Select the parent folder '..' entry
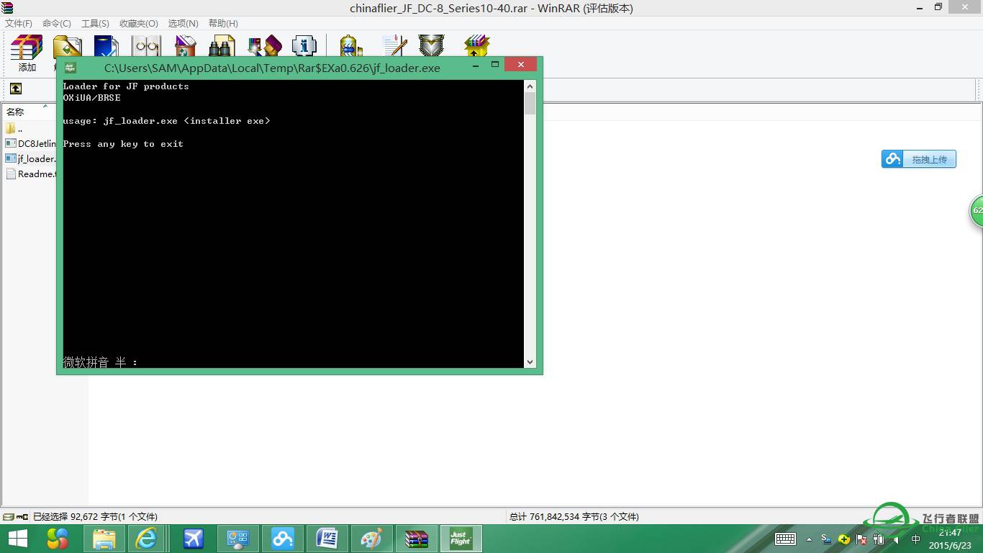 point(14,129)
